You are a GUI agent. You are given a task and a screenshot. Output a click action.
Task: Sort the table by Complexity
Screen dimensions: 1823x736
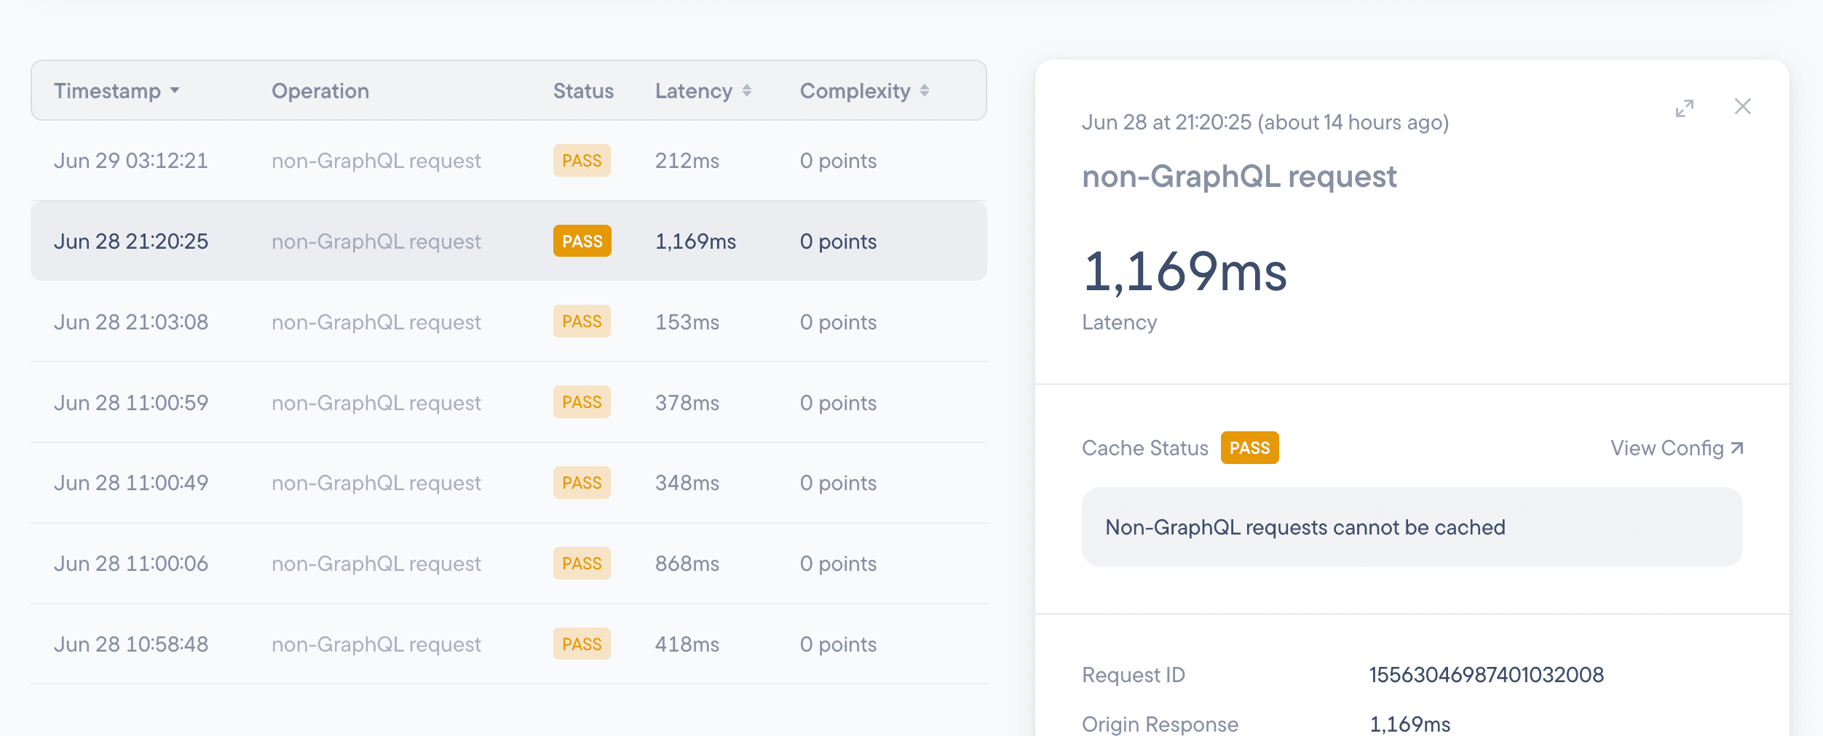pyautogui.click(x=855, y=90)
